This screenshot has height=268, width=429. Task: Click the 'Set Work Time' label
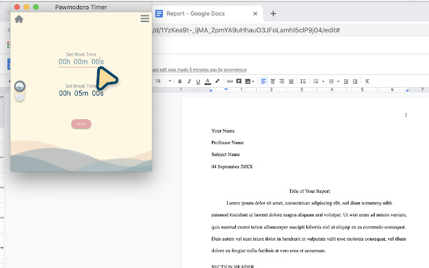coord(81,54)
